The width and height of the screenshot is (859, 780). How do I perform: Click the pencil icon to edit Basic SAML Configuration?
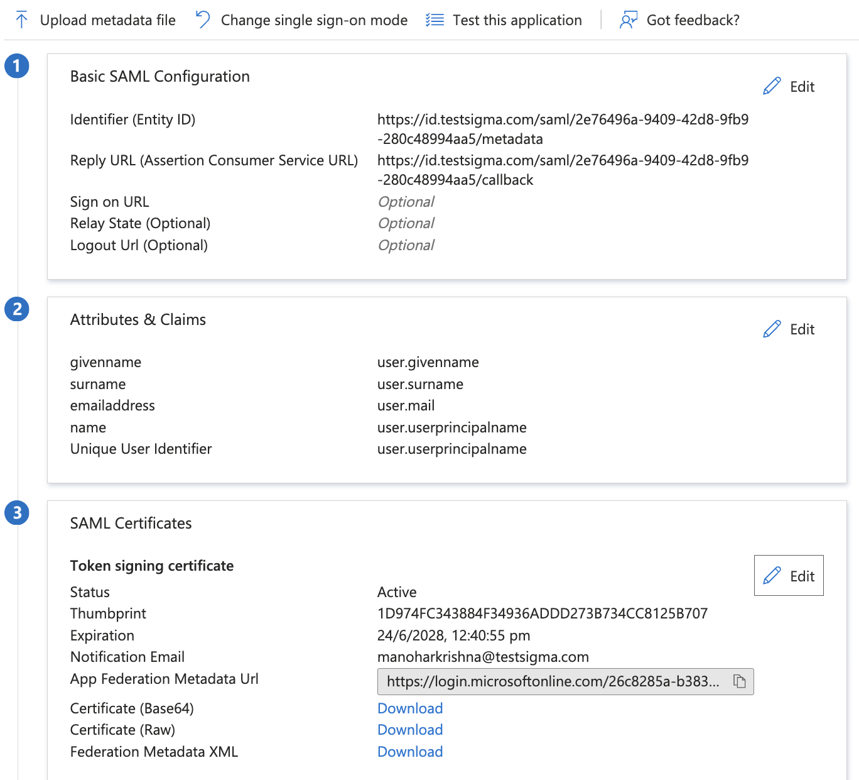coord(772,86)
